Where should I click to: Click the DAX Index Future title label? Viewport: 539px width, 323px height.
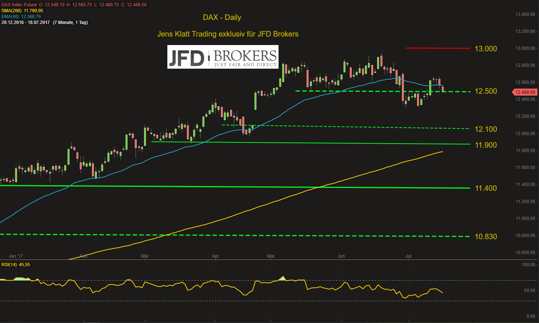click(x=19, y=5)
